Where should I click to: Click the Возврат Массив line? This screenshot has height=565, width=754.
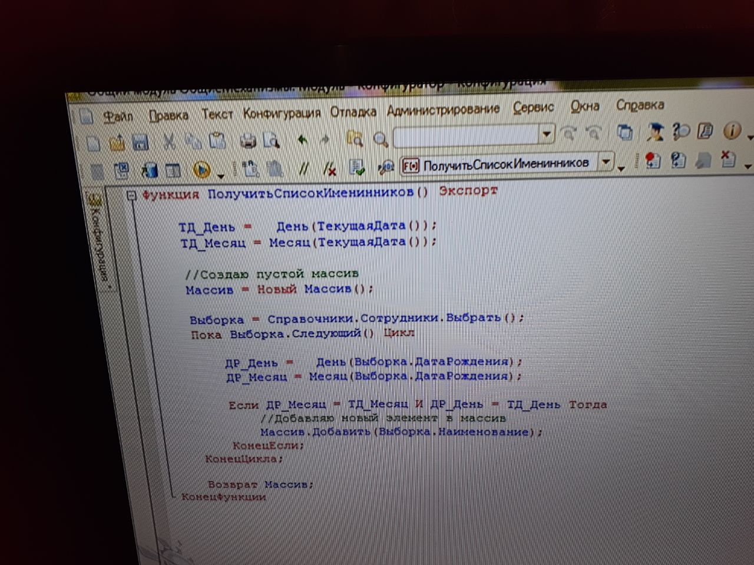point(260,485)
